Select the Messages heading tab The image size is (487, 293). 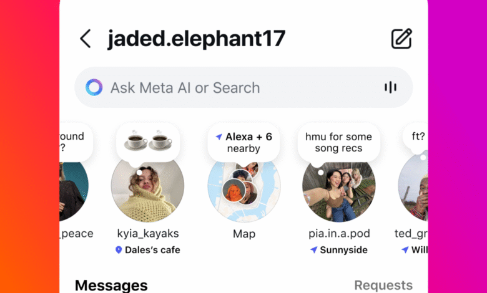pyautogui.click(x=111, y=286)
